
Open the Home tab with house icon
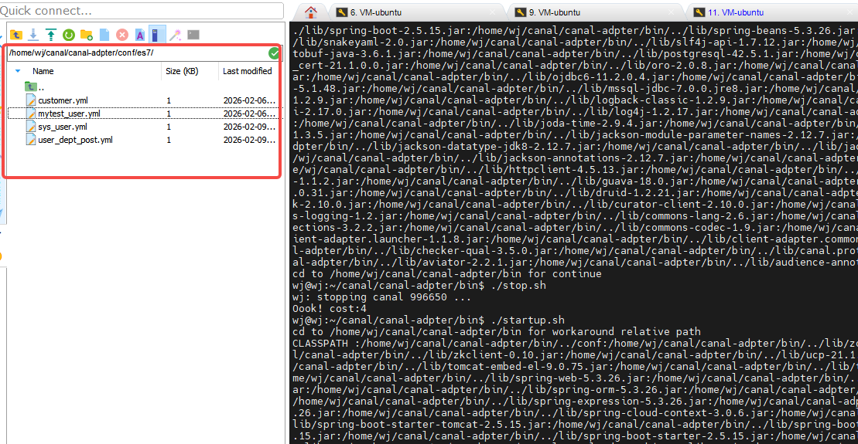pos(311,12)
